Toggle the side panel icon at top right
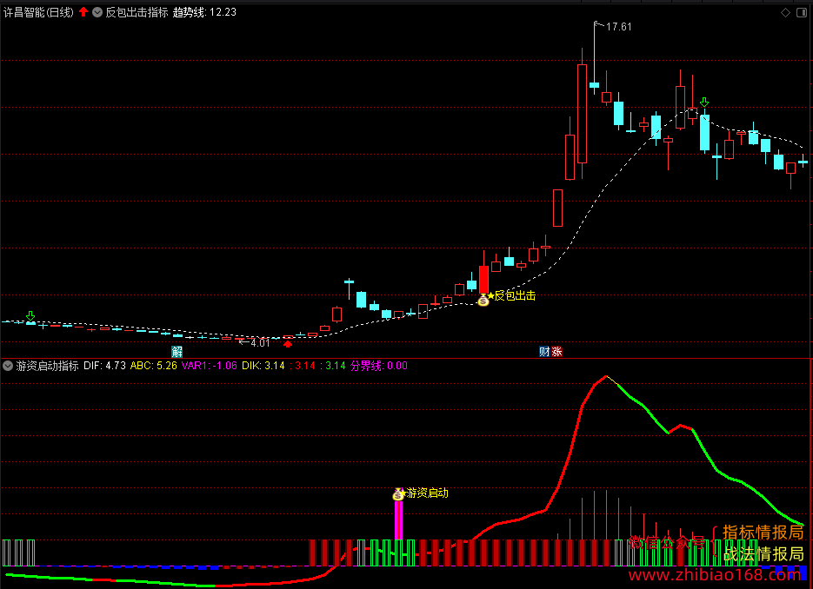The height and width of the screenshot is (589, 813). coord(802,12)
